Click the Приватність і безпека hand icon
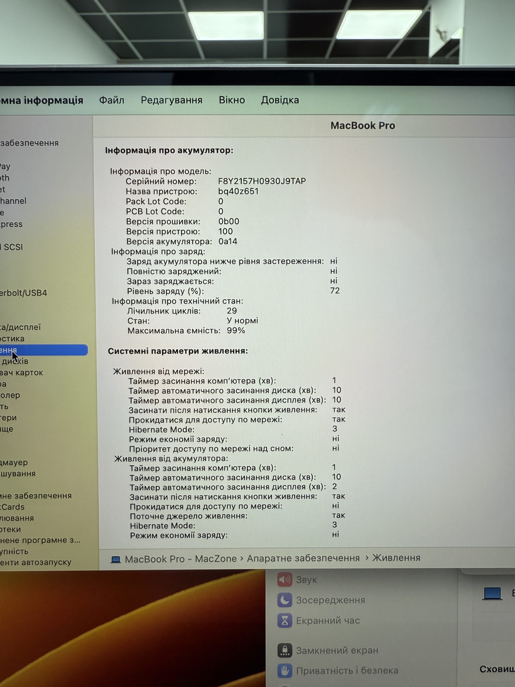 pyautogui.click(x=285, y=671)
